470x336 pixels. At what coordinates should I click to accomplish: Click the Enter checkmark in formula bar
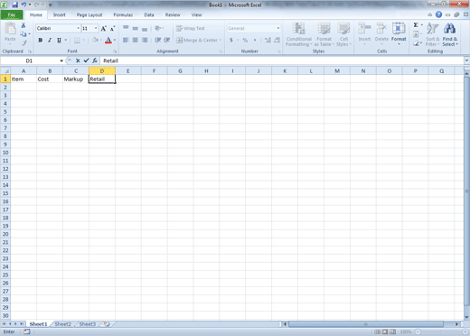click(86, 61)
